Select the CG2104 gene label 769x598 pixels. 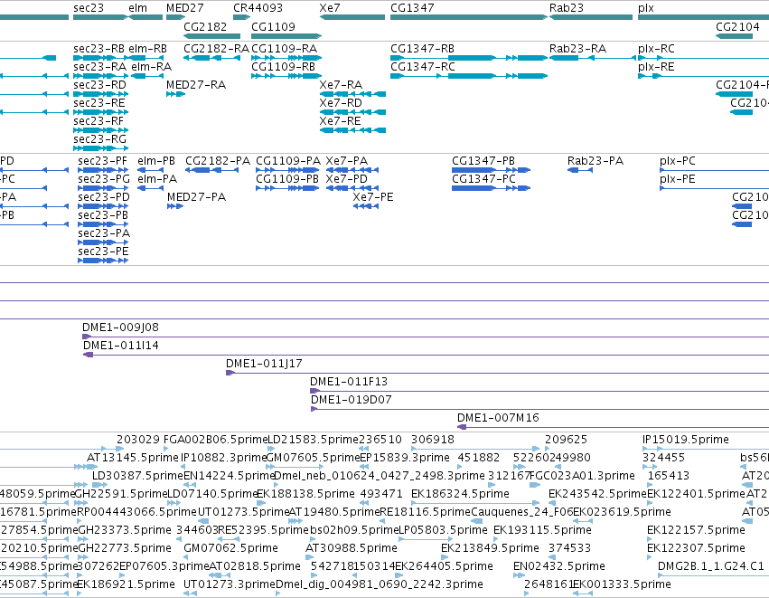[x=737, y=26]
